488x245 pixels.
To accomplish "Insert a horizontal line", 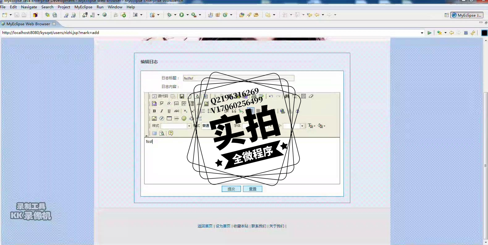I will pyautogui.click(x=176, y=118).
